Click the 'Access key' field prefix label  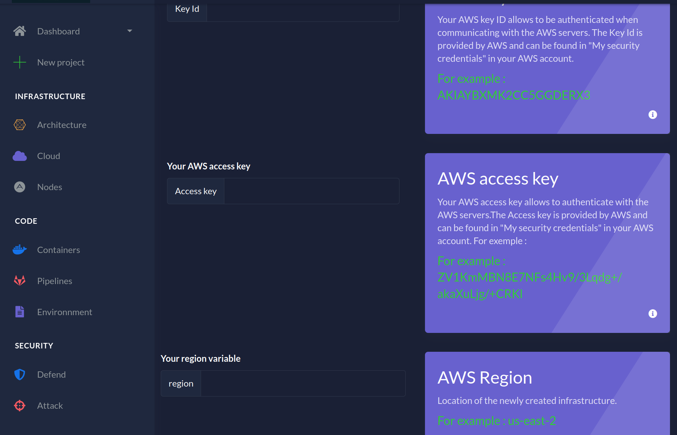pos(196,191)
